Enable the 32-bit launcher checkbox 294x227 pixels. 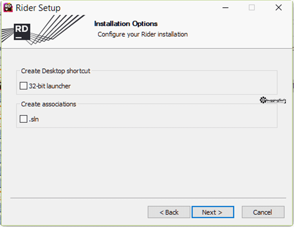tap(24, 86)
